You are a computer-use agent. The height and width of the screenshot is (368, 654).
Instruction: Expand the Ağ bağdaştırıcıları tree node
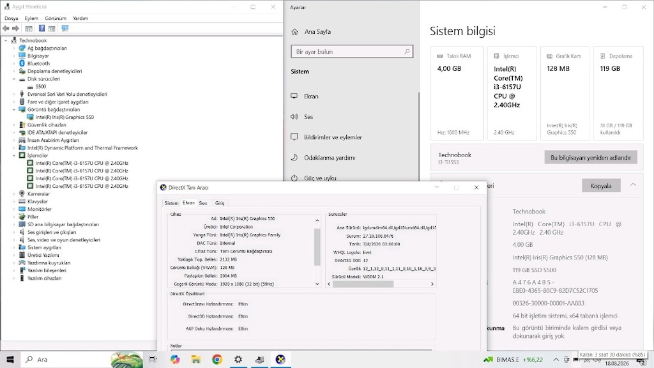[x=14, y=48]
